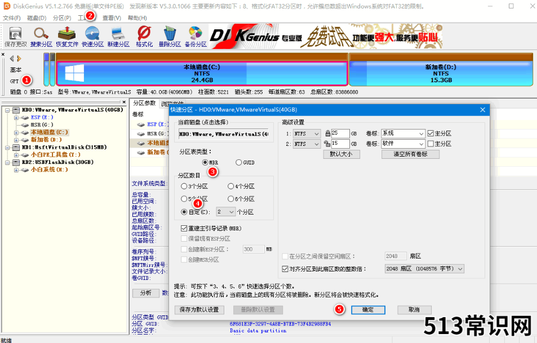The height and width of the screenshot is (343, 537).
Task: Toggle primary partition (主分区) checkbox for row 1
Action: coord(431,133)
